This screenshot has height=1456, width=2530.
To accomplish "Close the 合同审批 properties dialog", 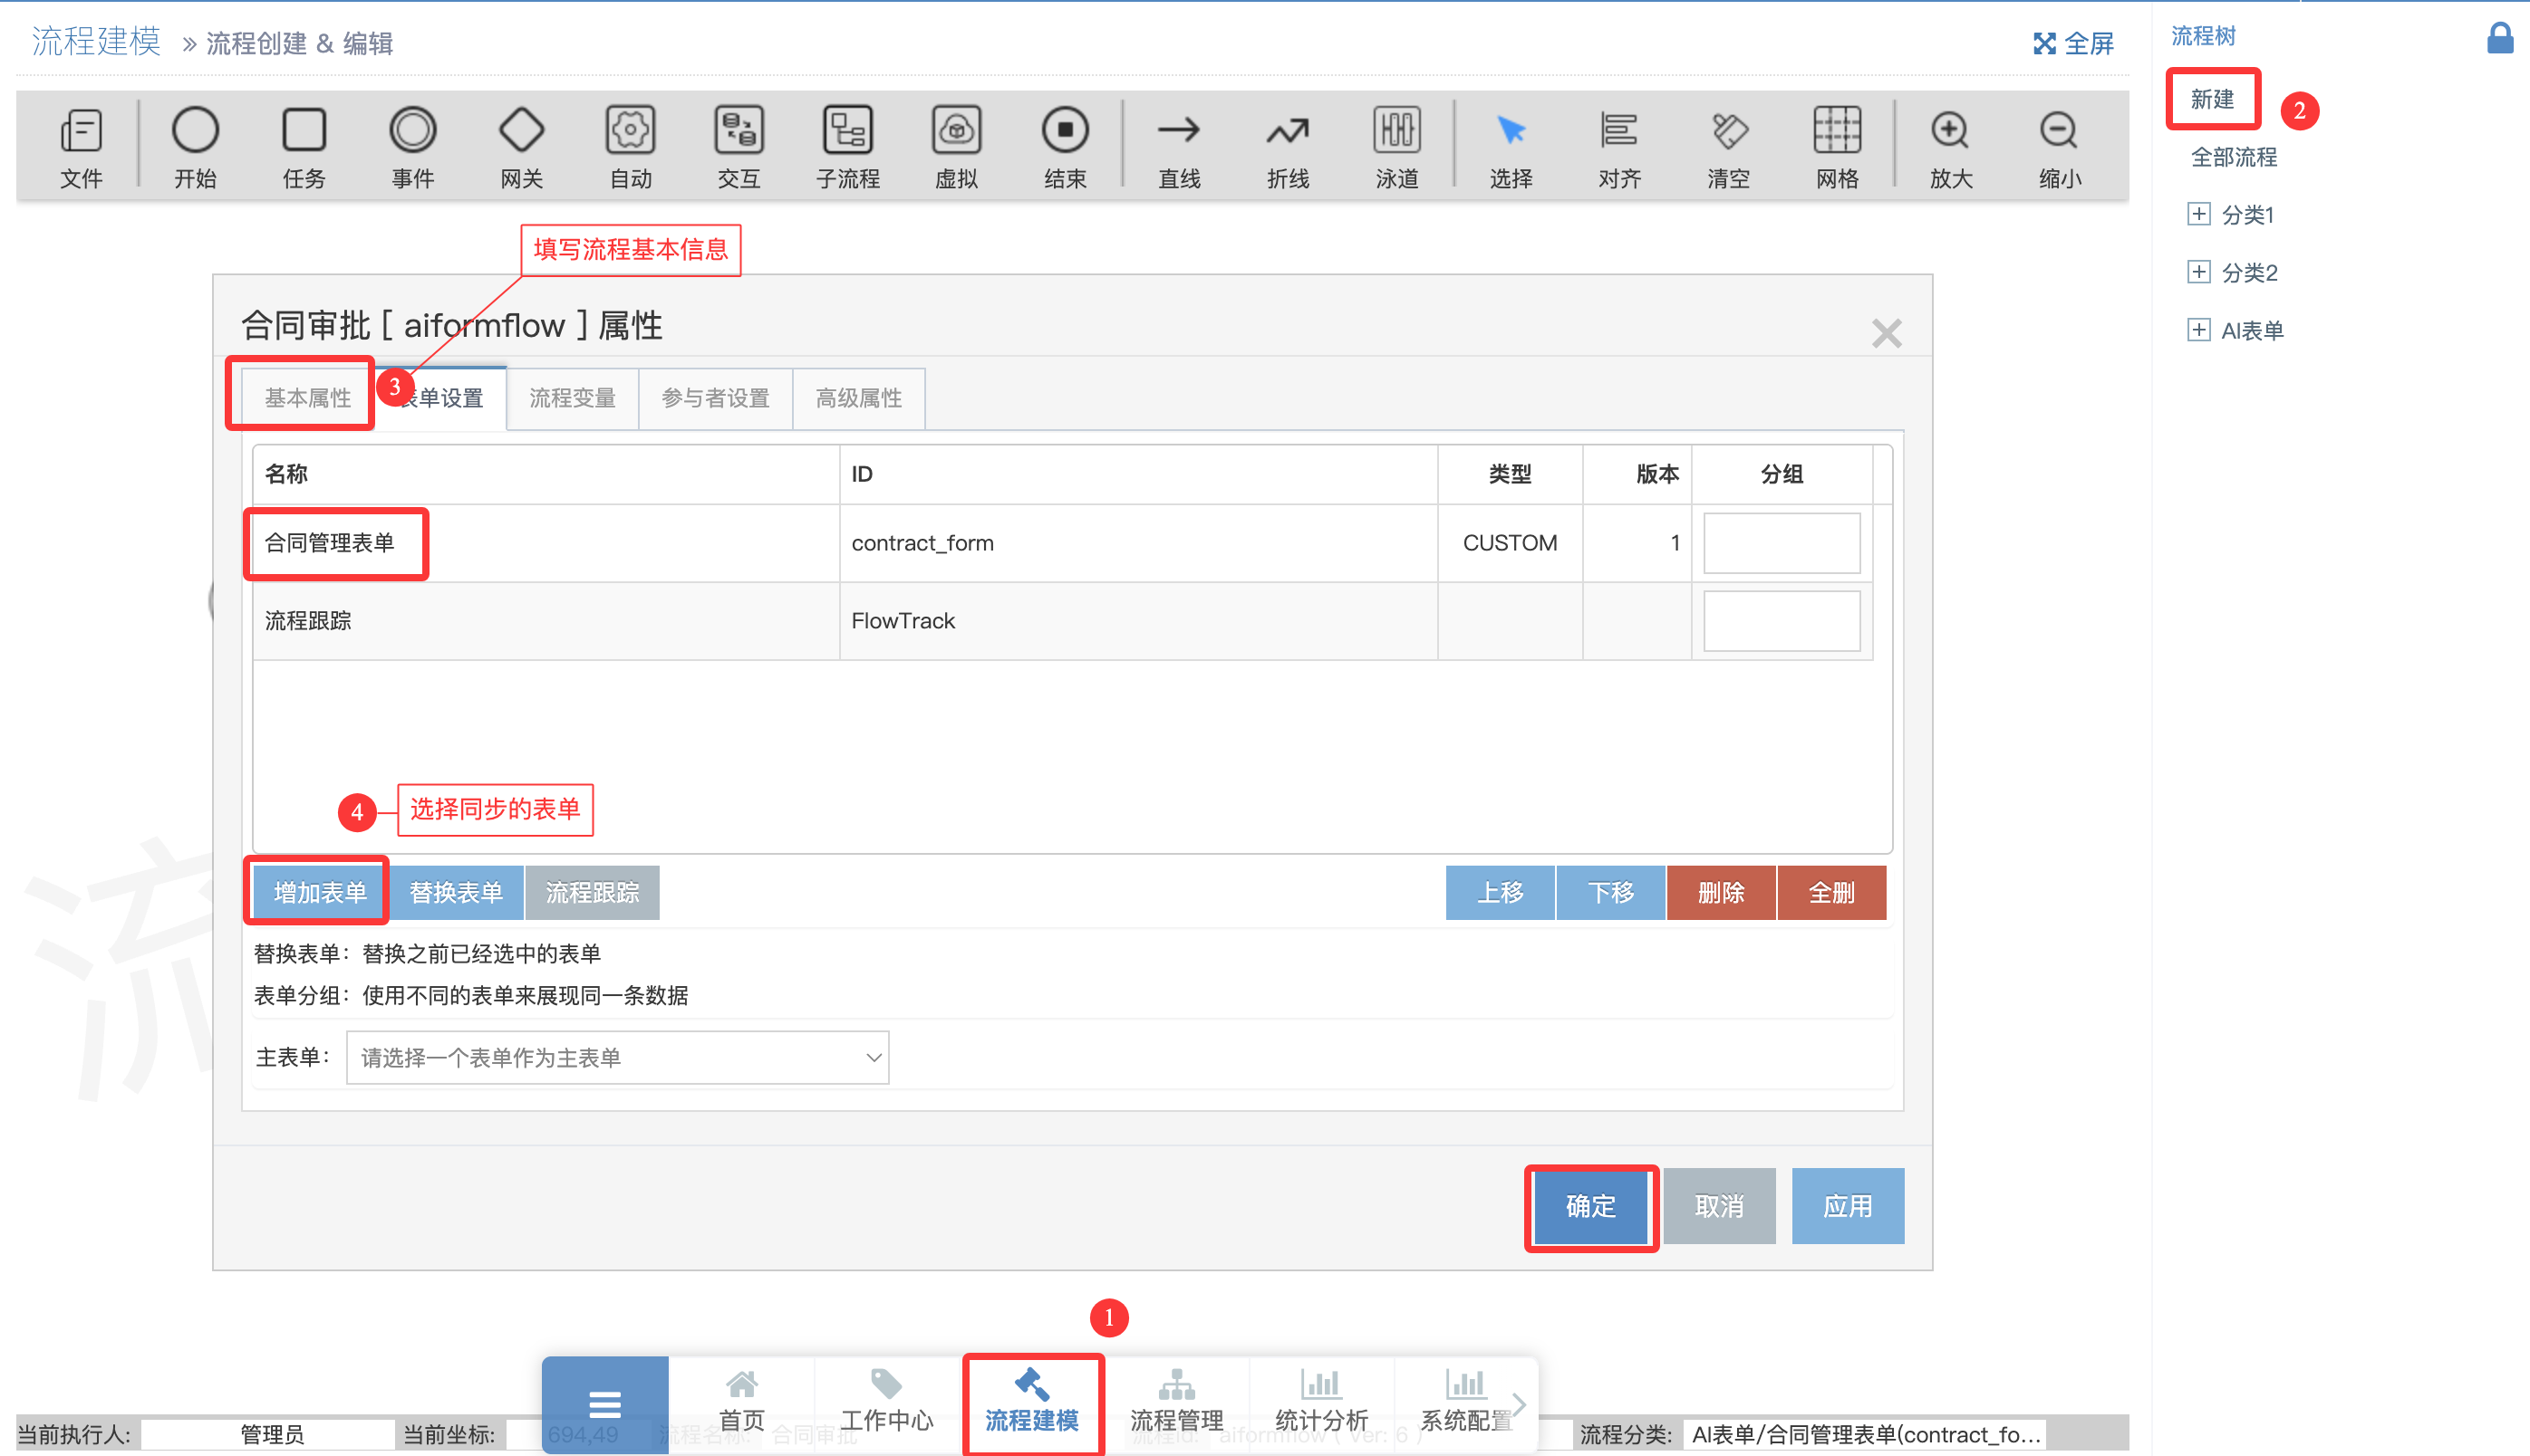I will coord(1887,333).
